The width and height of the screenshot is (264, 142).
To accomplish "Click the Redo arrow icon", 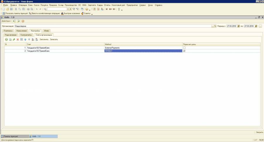I will [40, 9].
